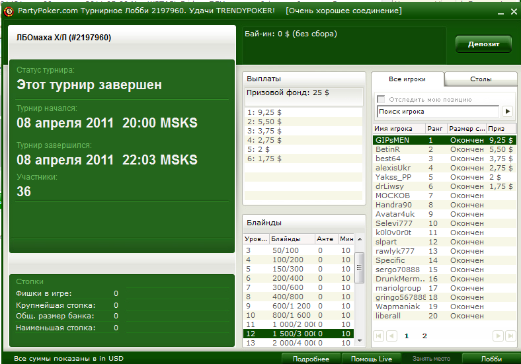Go to last page of players list
The image size is (521, 364).
click(510, 336)
